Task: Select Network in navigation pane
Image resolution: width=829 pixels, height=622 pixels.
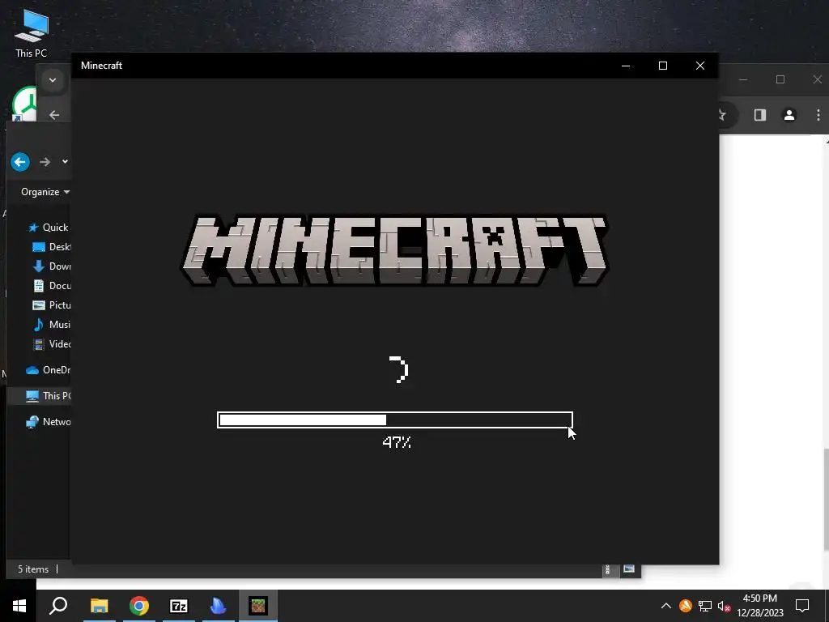Action: (48, 421)
